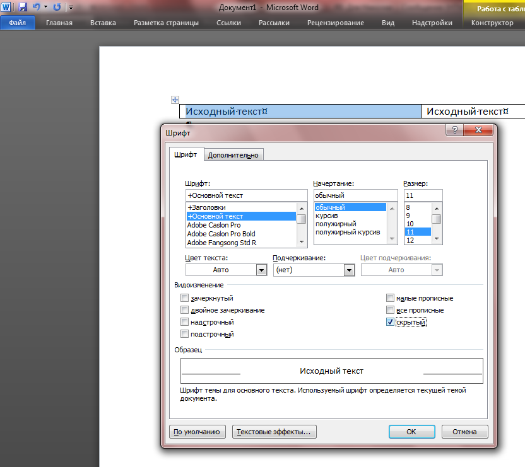Enable the зачеркнутый checkbox
525x467 pixels.
[185, 298]
